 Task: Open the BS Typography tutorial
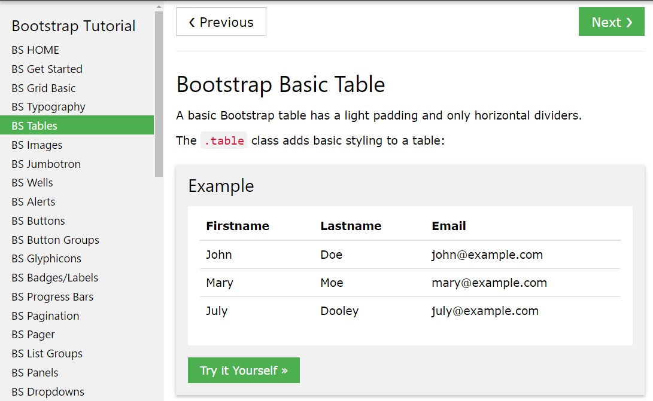pyautogui.click(x=48, y=106)
